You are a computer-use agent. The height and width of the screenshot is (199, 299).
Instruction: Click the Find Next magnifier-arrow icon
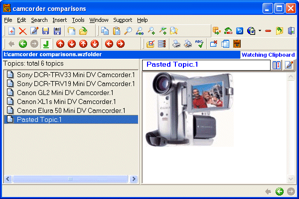(x=151, y=31)
